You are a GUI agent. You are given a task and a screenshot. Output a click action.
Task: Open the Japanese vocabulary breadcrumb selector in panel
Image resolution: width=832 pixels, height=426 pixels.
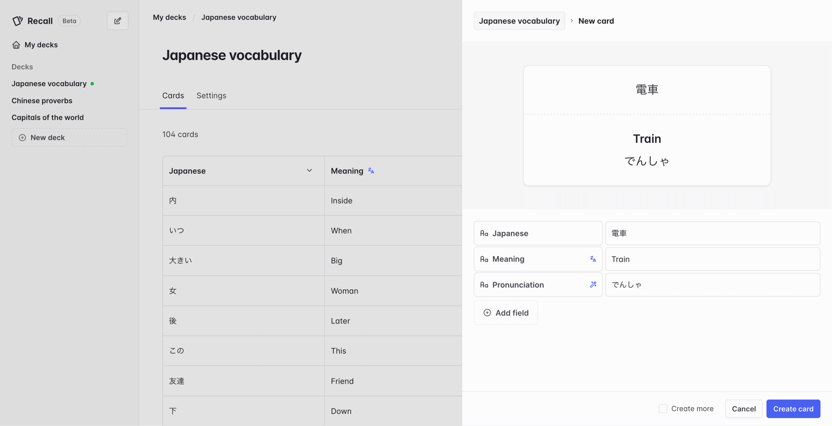click(x=519, y=21)
